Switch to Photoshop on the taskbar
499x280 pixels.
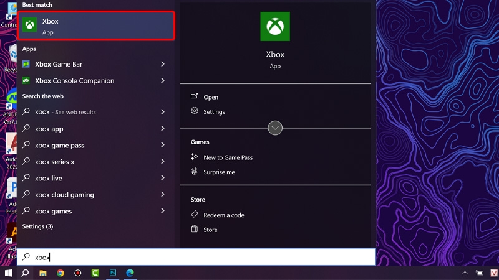tap(113, 273)
